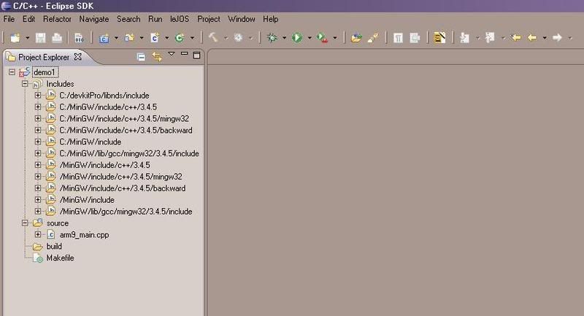The image size is (584, 316).
Task: Click the New Source Folder icon
Action: [x=130, y=38]
